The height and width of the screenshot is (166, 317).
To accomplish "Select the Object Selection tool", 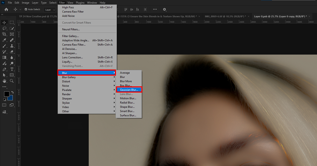I will (x=12, y=28).
